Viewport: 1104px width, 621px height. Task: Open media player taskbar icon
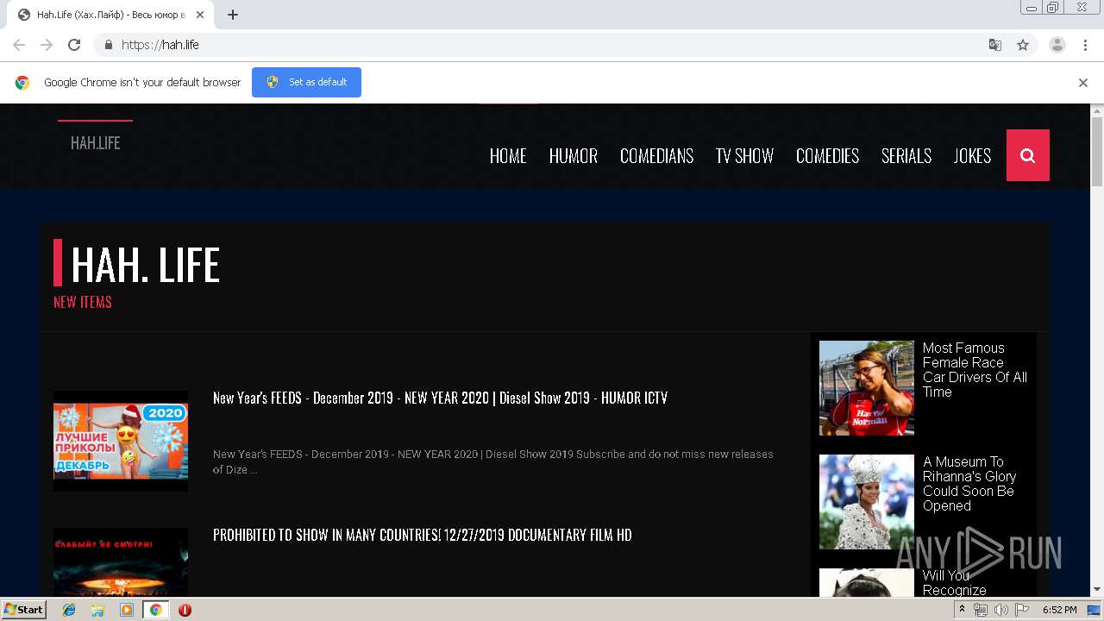[x=127, y=610]
